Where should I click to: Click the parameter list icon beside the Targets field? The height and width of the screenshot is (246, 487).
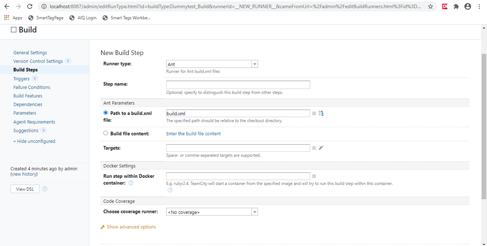[314, 148]
